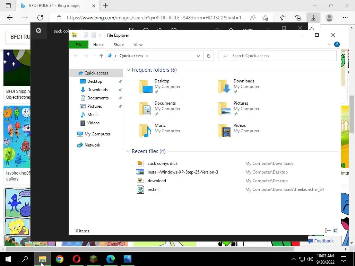Image resolution: width=355 pixels, height=266 pixels.
Task: Open the Share ribbon tab
Action: pyautogui.click(x=119, y=45)
